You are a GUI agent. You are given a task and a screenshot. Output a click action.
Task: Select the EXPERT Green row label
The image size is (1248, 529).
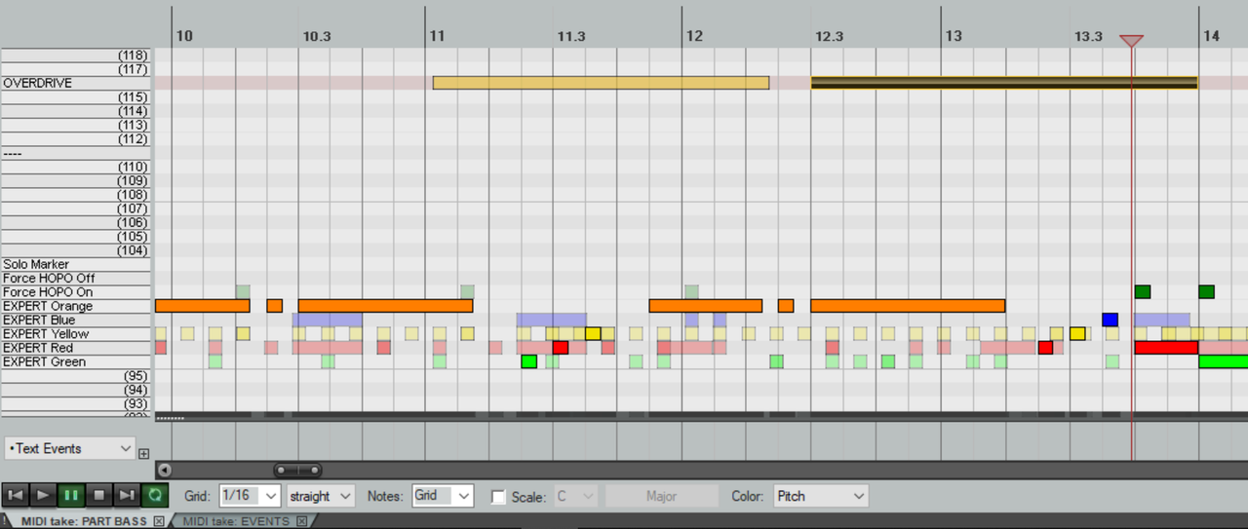tap(76, 361)
